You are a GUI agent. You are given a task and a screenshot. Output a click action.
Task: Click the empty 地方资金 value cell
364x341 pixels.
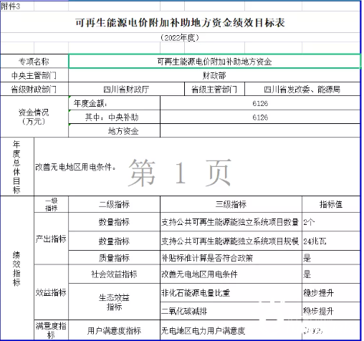[x=260, y=131]
